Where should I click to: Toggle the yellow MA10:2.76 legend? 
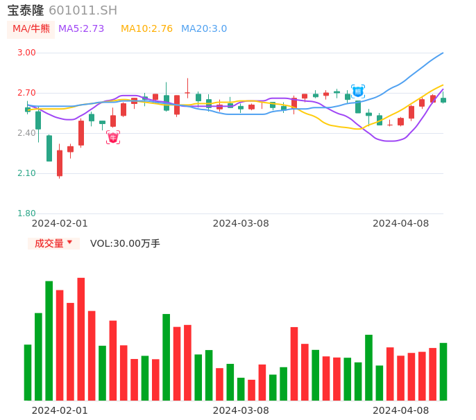tap(146, 29)
